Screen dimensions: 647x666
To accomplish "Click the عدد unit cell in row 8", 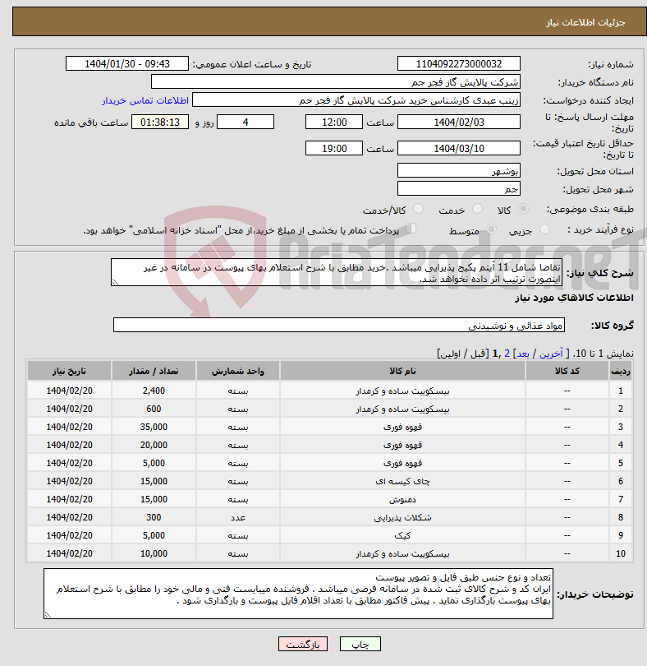I will tap(237, 517).
